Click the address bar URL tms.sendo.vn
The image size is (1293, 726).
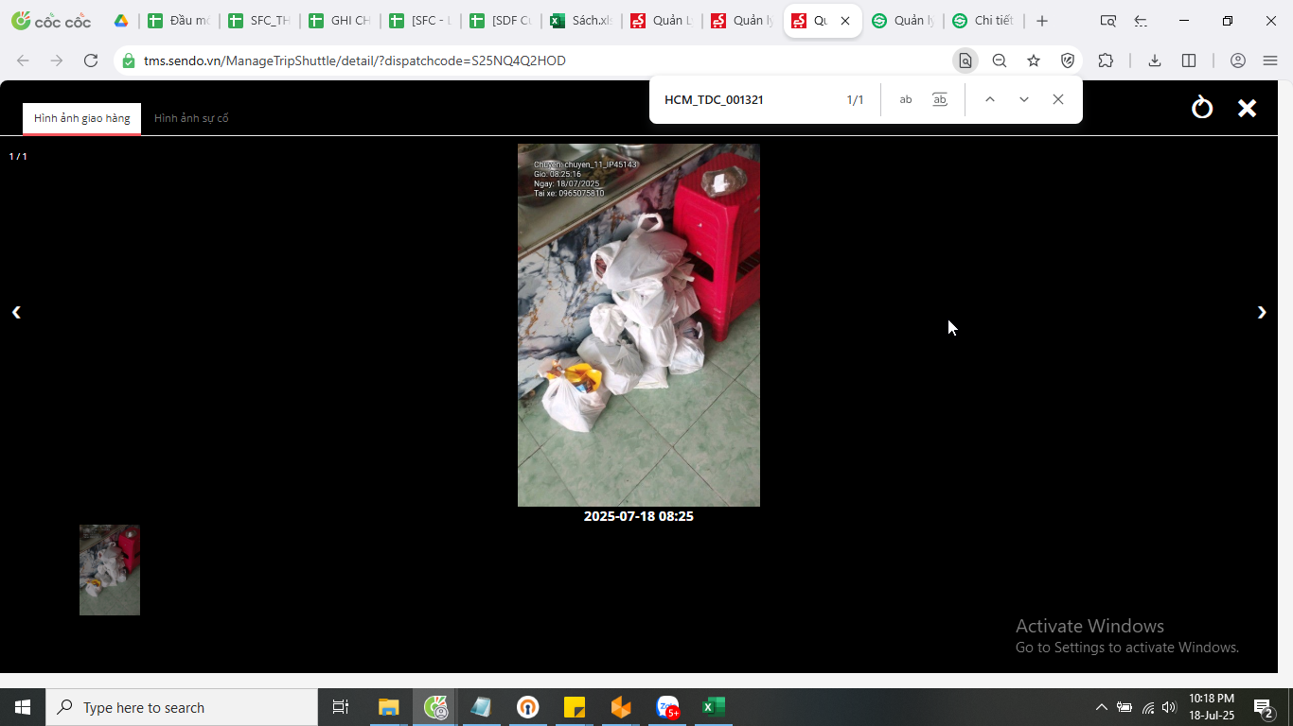click(355, 60)
